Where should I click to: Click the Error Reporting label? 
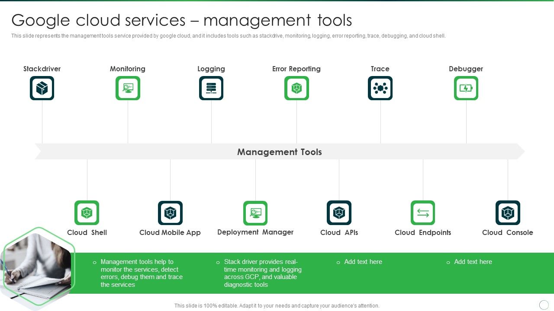(x=296, y=69)
